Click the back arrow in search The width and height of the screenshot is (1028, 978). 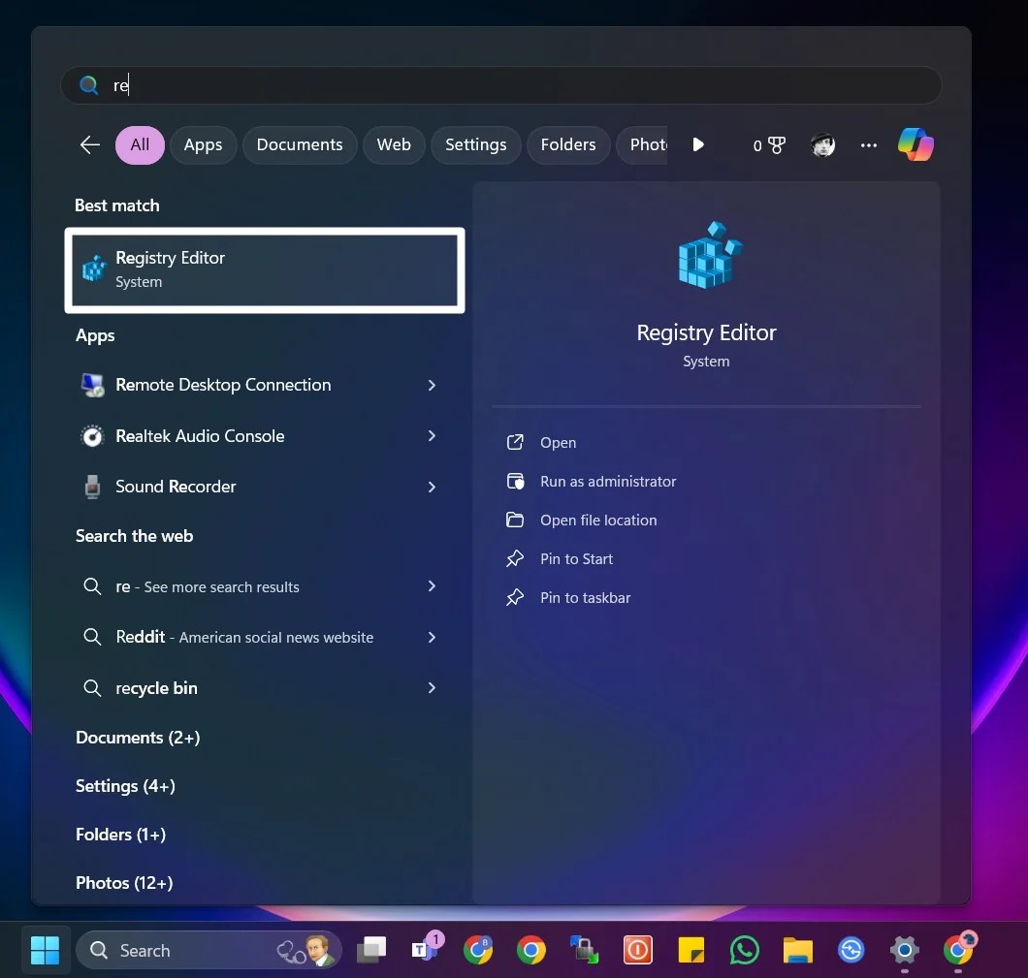[x=89, y=144]
